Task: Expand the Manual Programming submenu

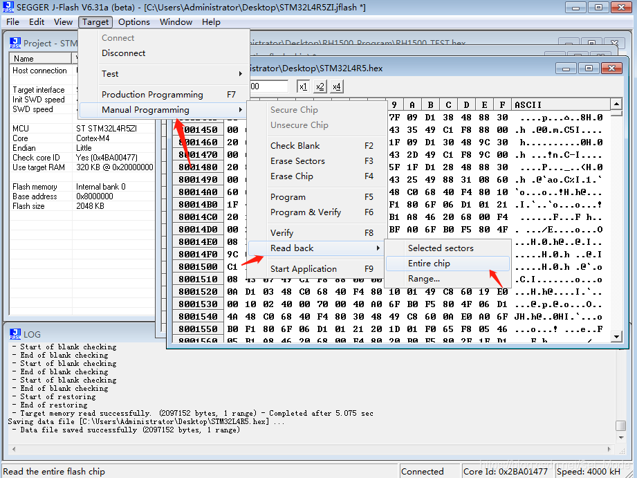Action: tap(164, 110)
